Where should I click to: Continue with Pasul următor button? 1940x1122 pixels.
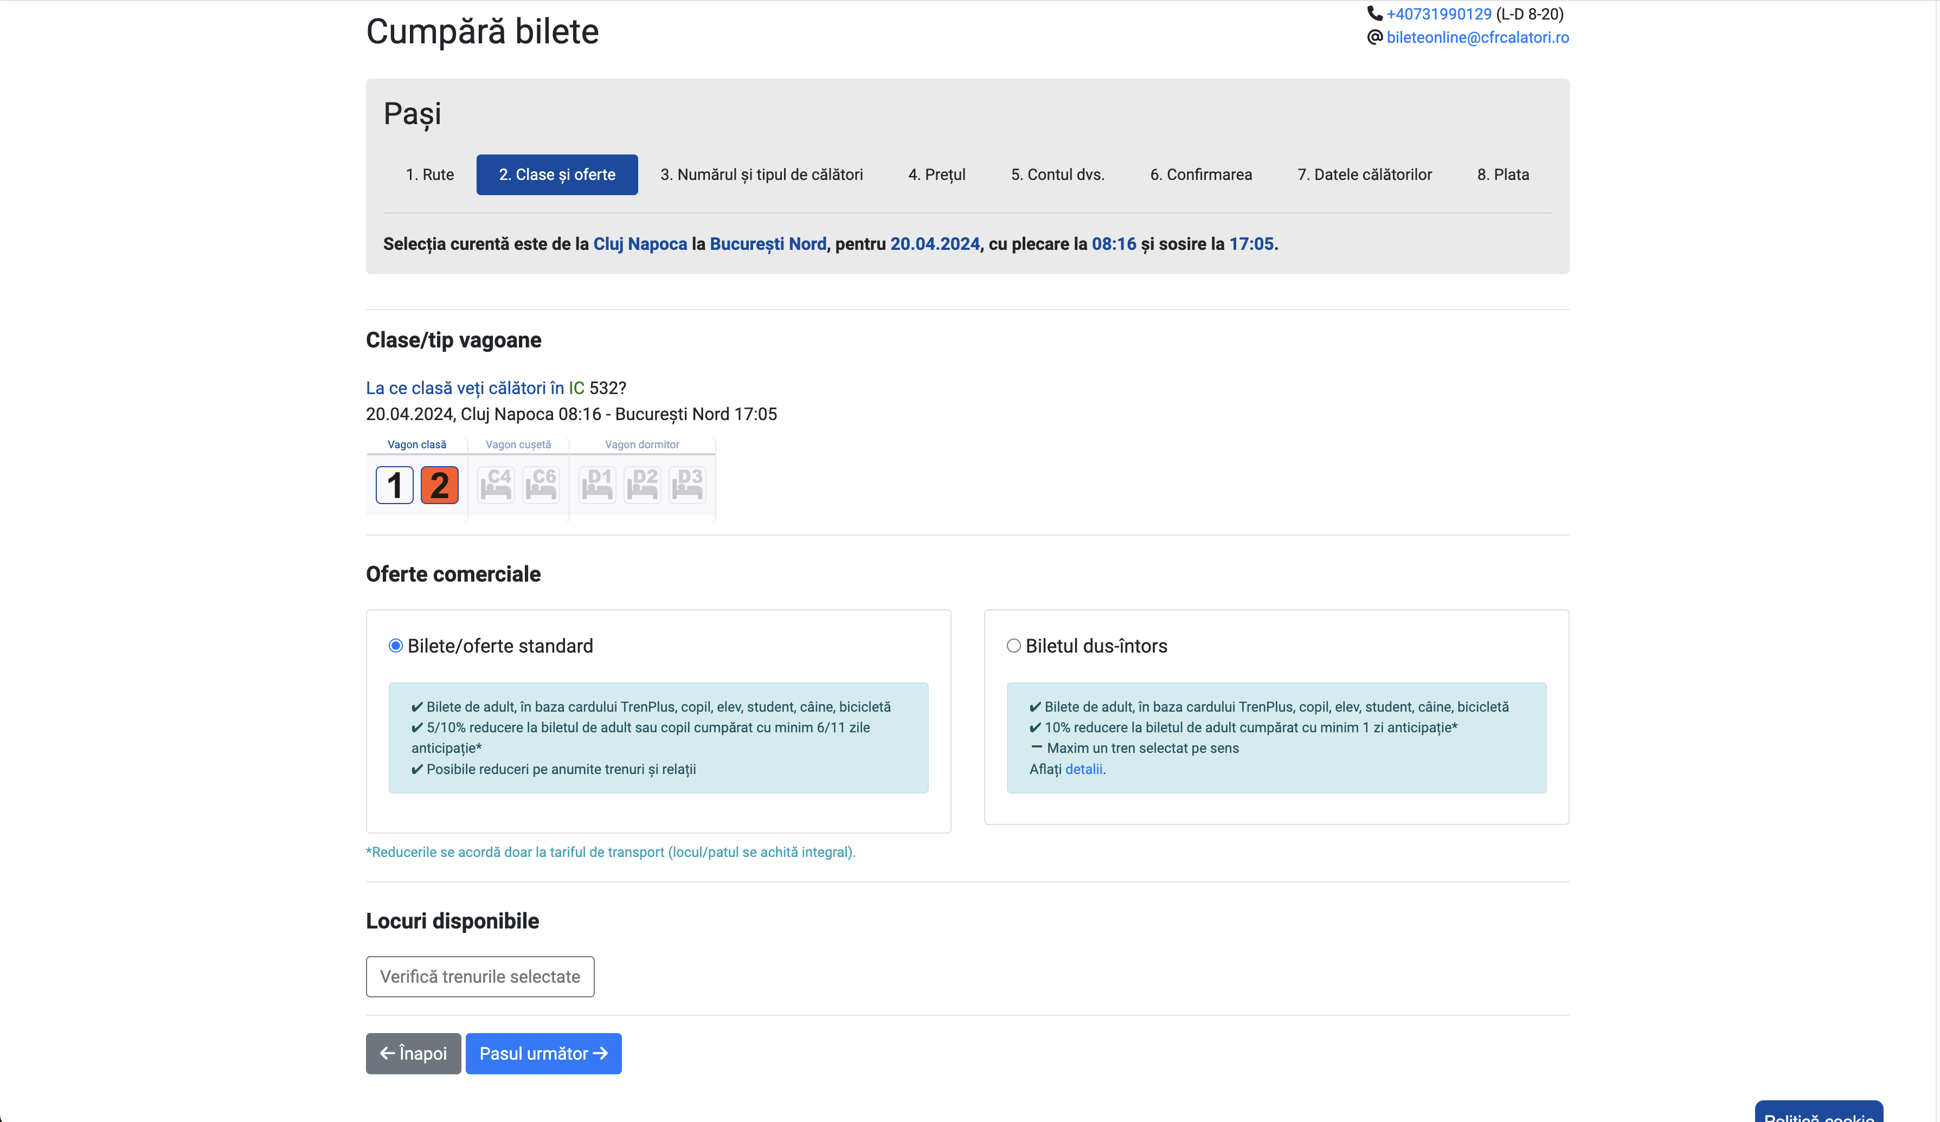click(x=543, y=1054)
